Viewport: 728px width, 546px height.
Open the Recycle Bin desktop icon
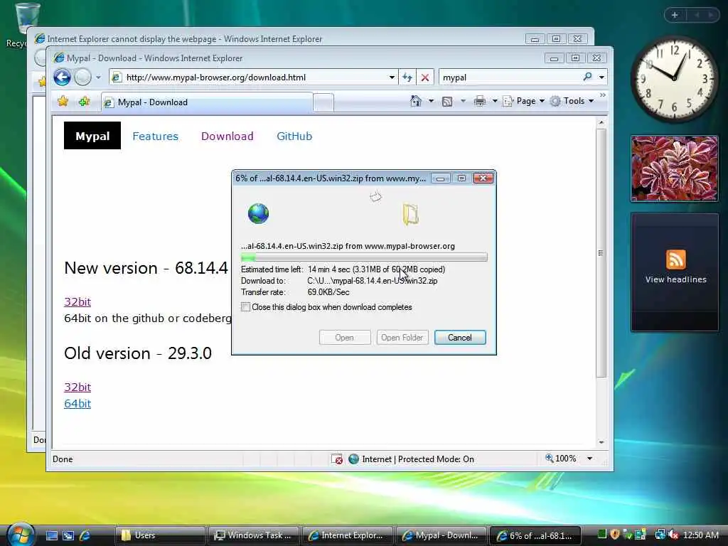26,24
